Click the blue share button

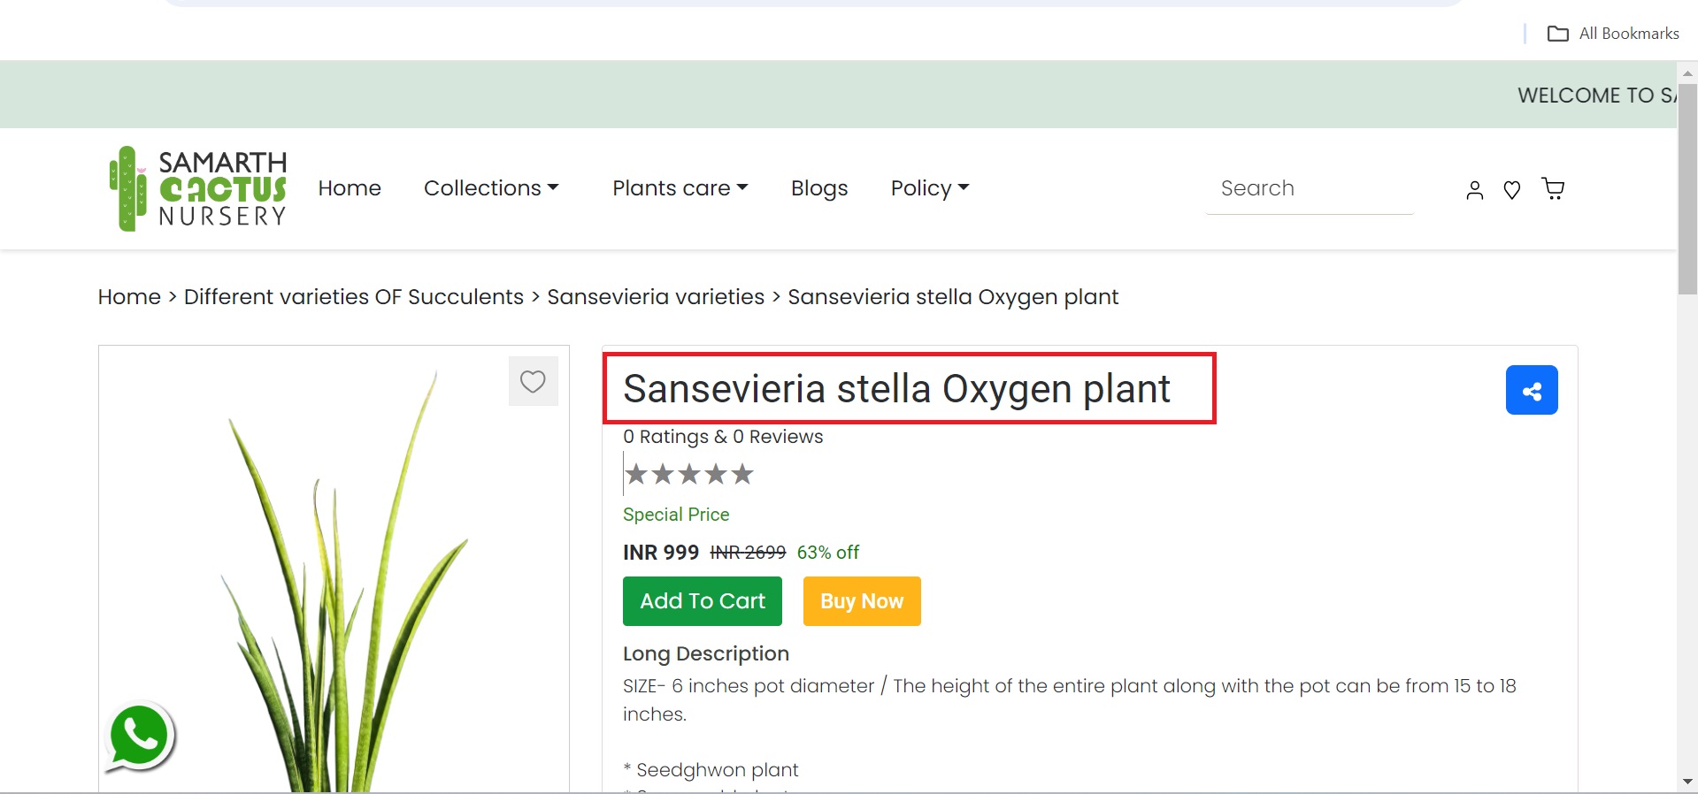coord(1532,390)
